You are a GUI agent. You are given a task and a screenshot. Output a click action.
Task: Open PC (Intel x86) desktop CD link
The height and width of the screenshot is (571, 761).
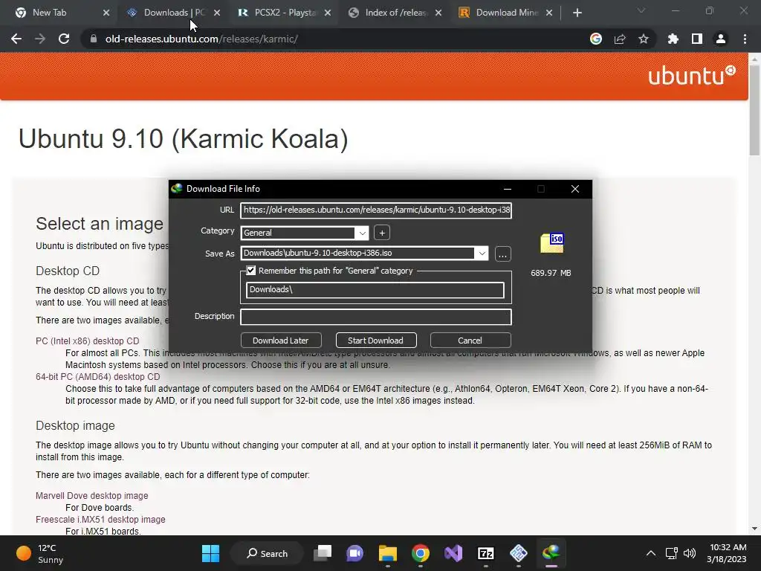click(88, 341)
